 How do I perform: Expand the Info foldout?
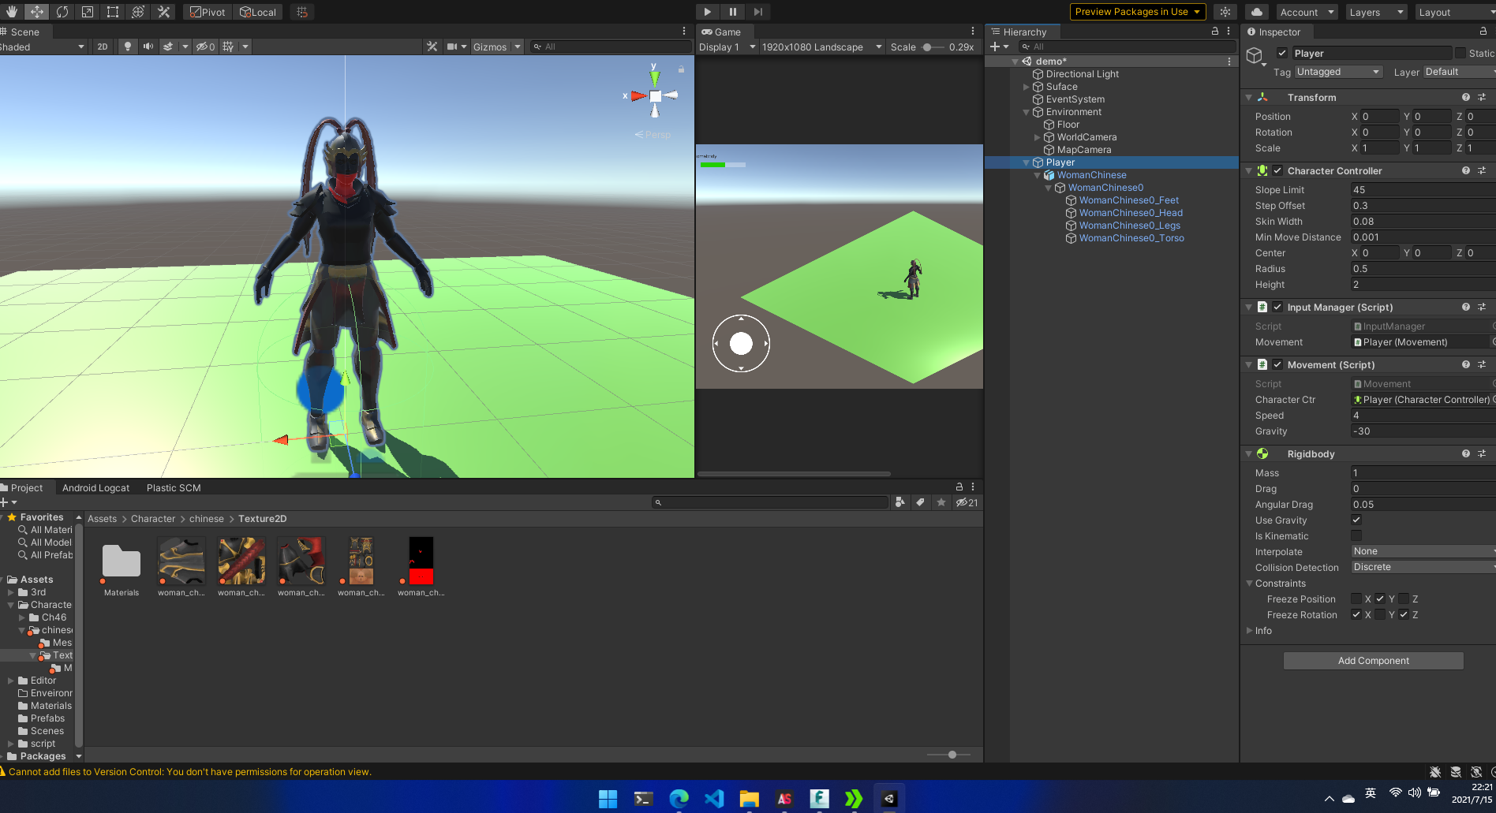[x=1249, y=630]
